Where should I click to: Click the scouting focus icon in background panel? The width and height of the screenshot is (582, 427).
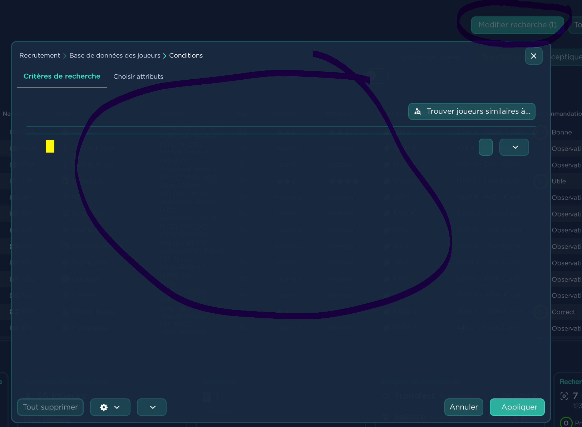[564, 396]
